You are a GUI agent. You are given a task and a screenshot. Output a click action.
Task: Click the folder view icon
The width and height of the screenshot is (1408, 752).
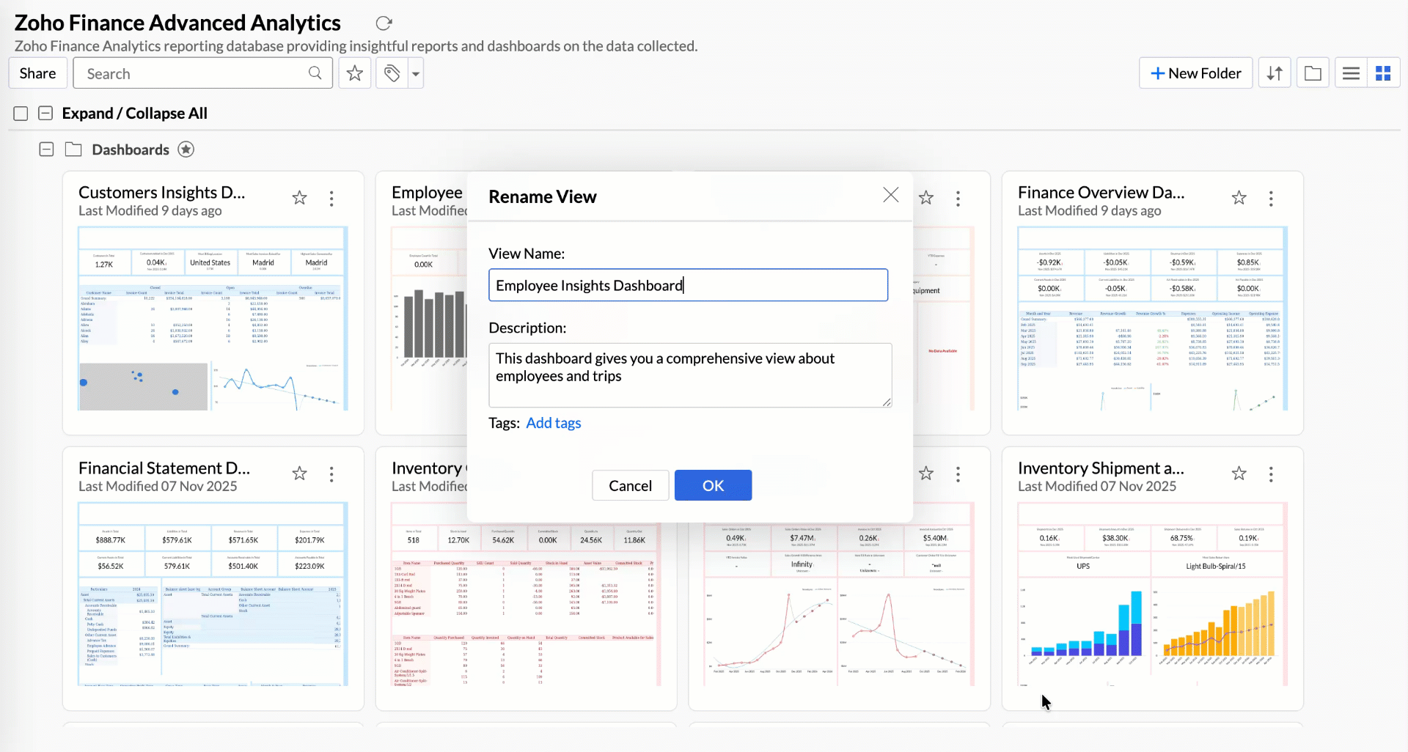[1313, 73]
